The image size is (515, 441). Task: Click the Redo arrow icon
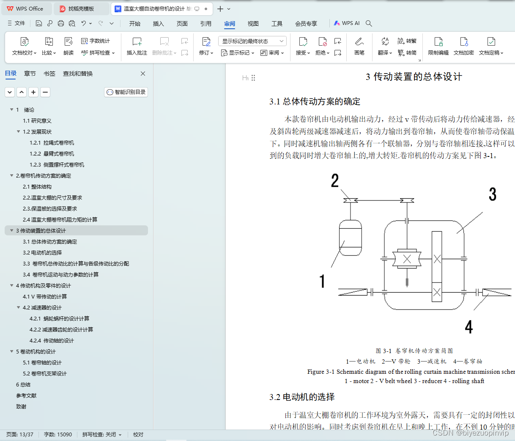click(x=101, y=23)
